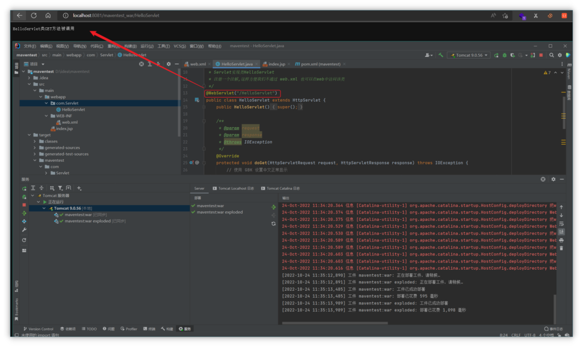The image size is (583, 347).
Task: Open the Tomcat Localhost 日志 tab
Action: tap(233, 189)
